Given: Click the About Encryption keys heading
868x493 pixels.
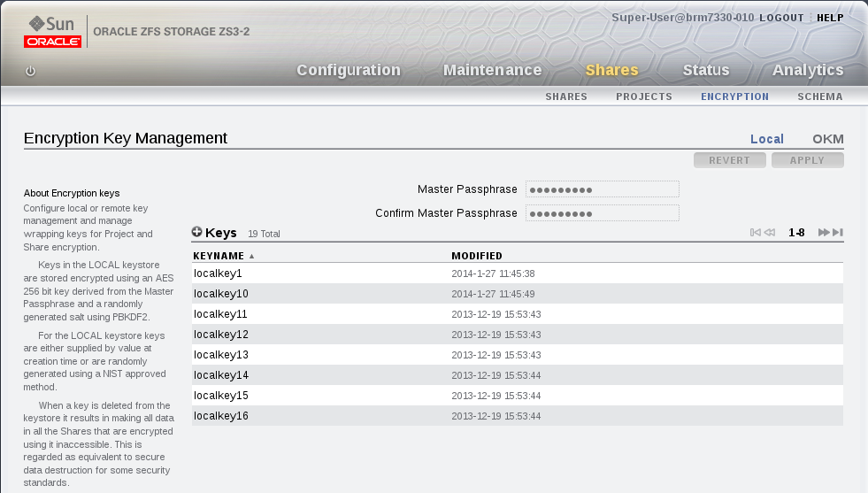Looking at the screenshot, I should tap(72, 193).
